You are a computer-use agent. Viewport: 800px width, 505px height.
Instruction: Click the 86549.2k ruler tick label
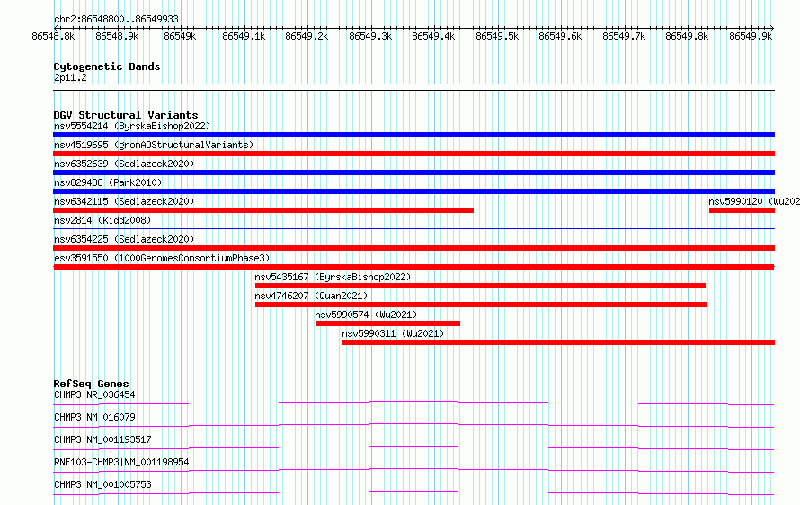[307, 36]
